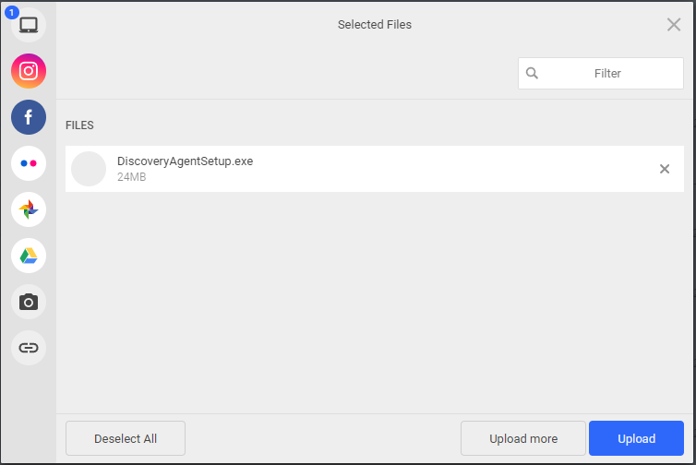Click the Upload more button
Image resolution: width=696 pixels, height=465 pixels.
tap(523, 438)
